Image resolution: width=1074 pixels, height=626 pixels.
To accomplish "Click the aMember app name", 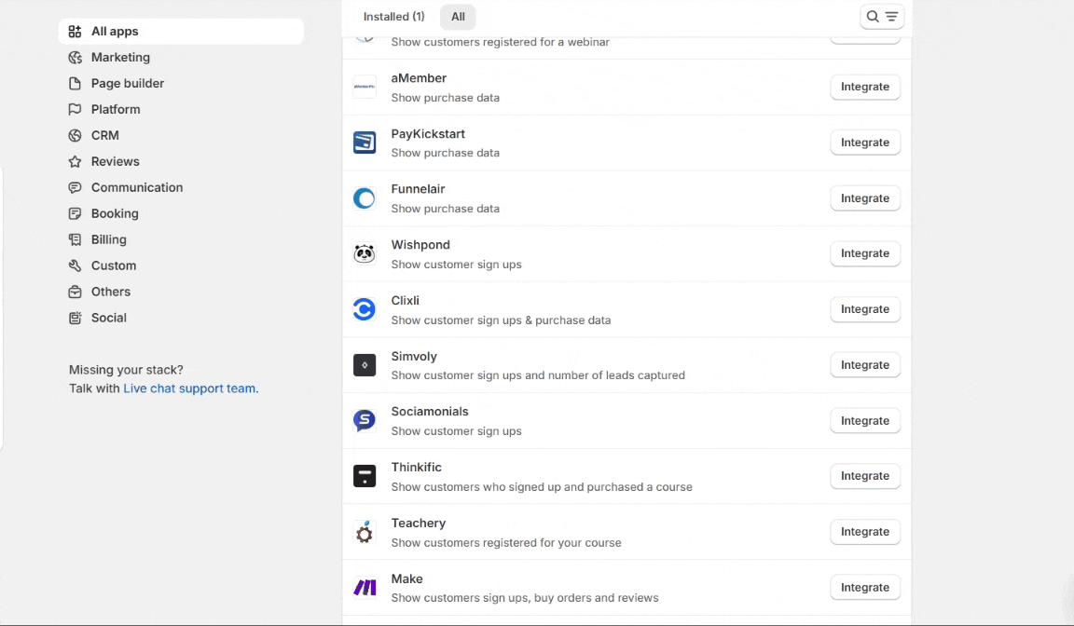I will coord(419,78).
